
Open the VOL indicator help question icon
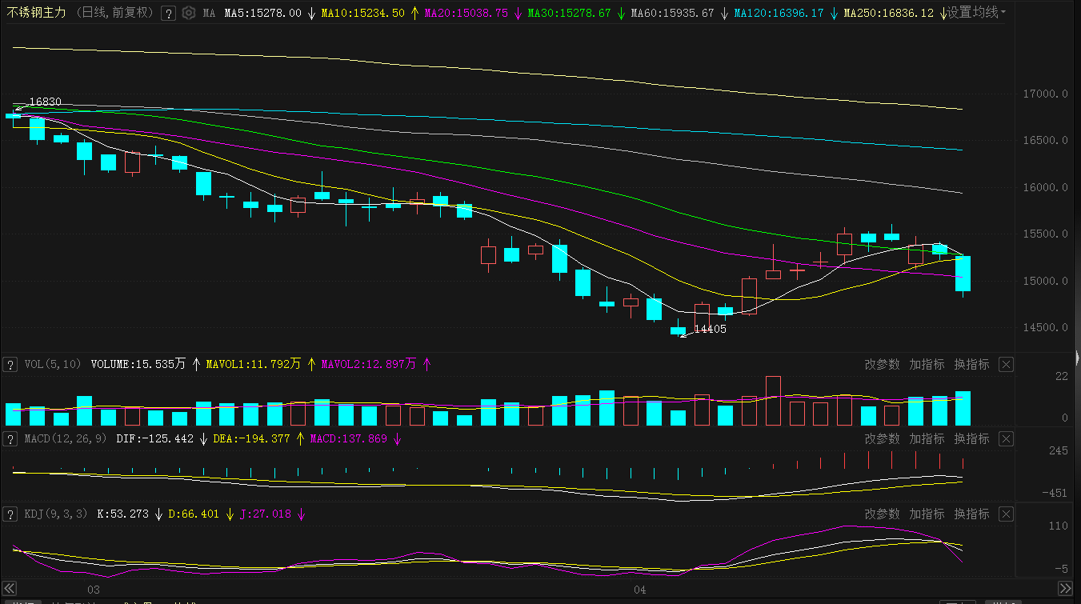click(10, 364)
